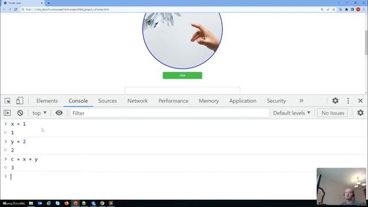Open DevTools settings gear beside tabs
This screenshot has width=368, height=207.
335,101
